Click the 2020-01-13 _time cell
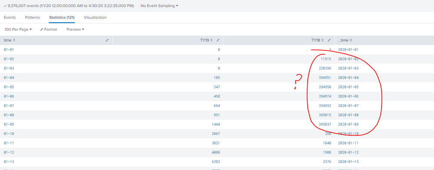This screenshot has width=434, height=170. coord(348,162)
